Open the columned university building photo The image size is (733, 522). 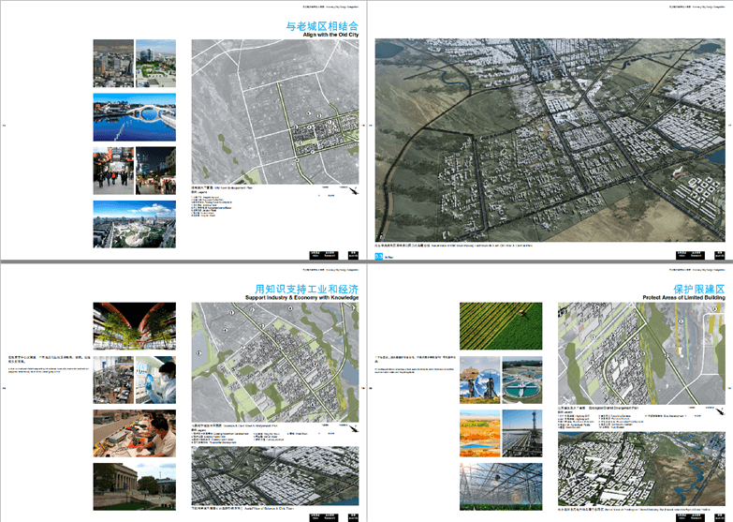point(135,487)
